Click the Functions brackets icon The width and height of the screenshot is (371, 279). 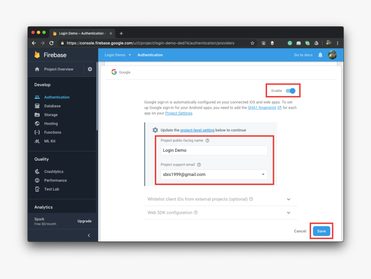pyautogui.click(x=37, y=132)
